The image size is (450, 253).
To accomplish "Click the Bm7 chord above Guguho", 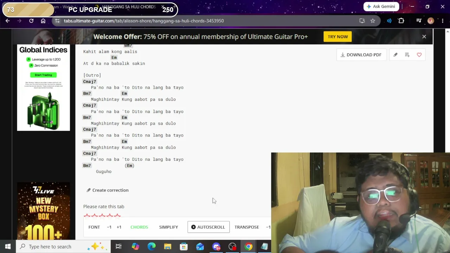I will pos(87,166).
